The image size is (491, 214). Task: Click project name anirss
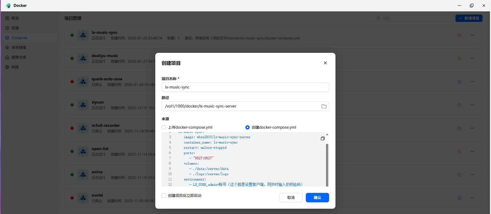(97, 172)
